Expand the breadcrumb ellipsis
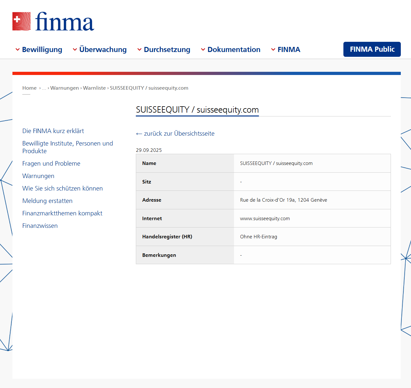The width and height of the screenshot is (411, 388). (x=44, y=88)
